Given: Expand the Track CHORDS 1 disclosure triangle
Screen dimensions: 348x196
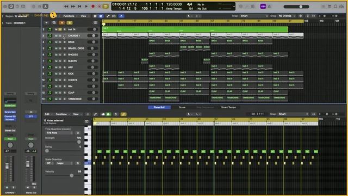Looking at the screenshot, I should coord(3,23).
